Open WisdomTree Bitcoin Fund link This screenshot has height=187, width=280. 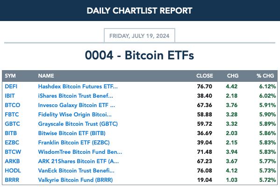click(x=80, y=152)
